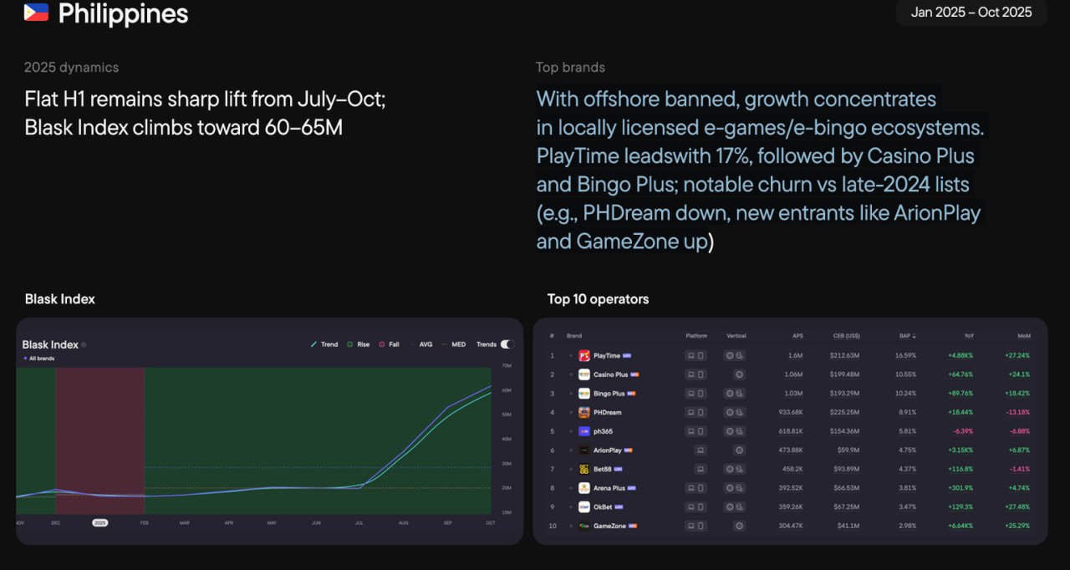Image resolution: width=1070 pixels, height=570 pixels.
Task: Click the Bet88 brand logo icon
Action: point(584,469)
